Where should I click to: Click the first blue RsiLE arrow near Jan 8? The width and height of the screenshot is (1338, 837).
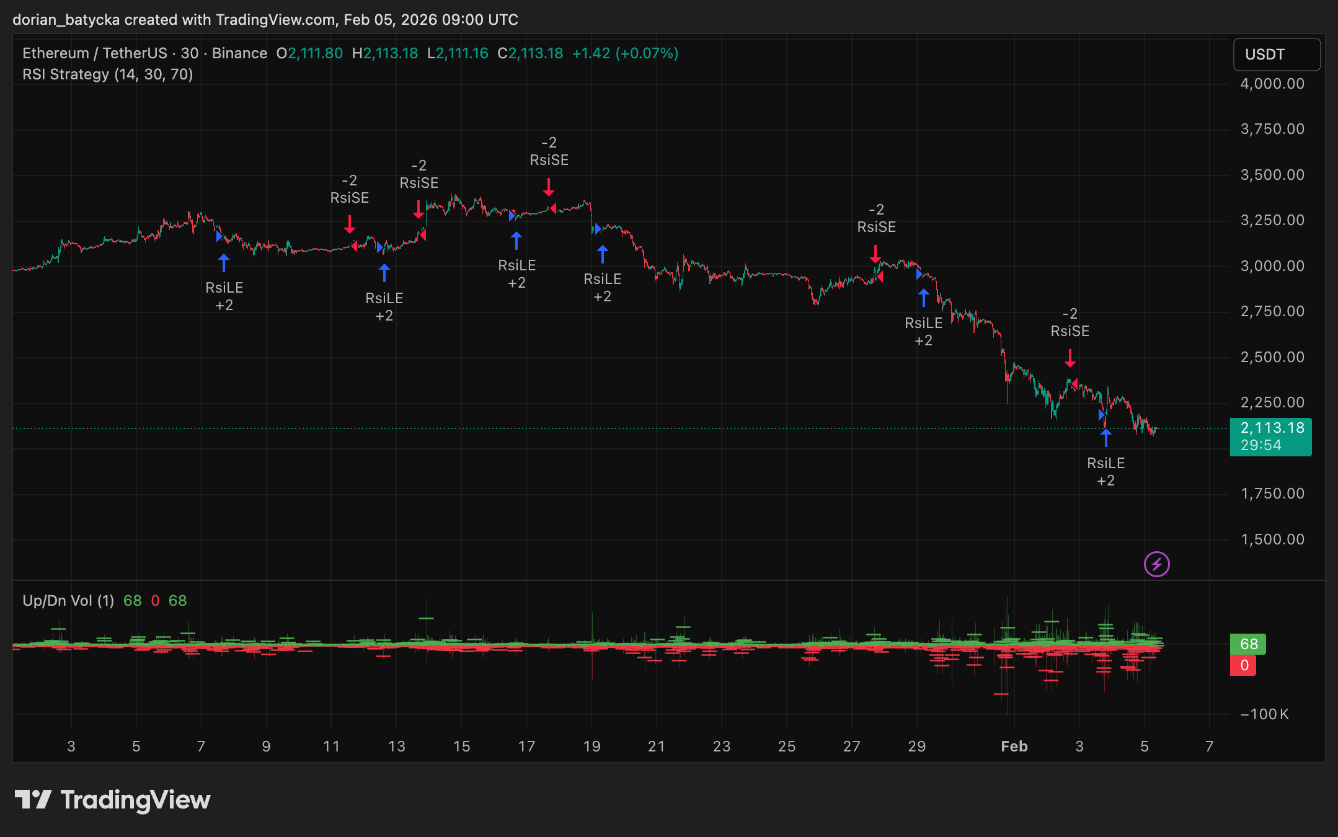pyautogui.click(x=224, y=263)
